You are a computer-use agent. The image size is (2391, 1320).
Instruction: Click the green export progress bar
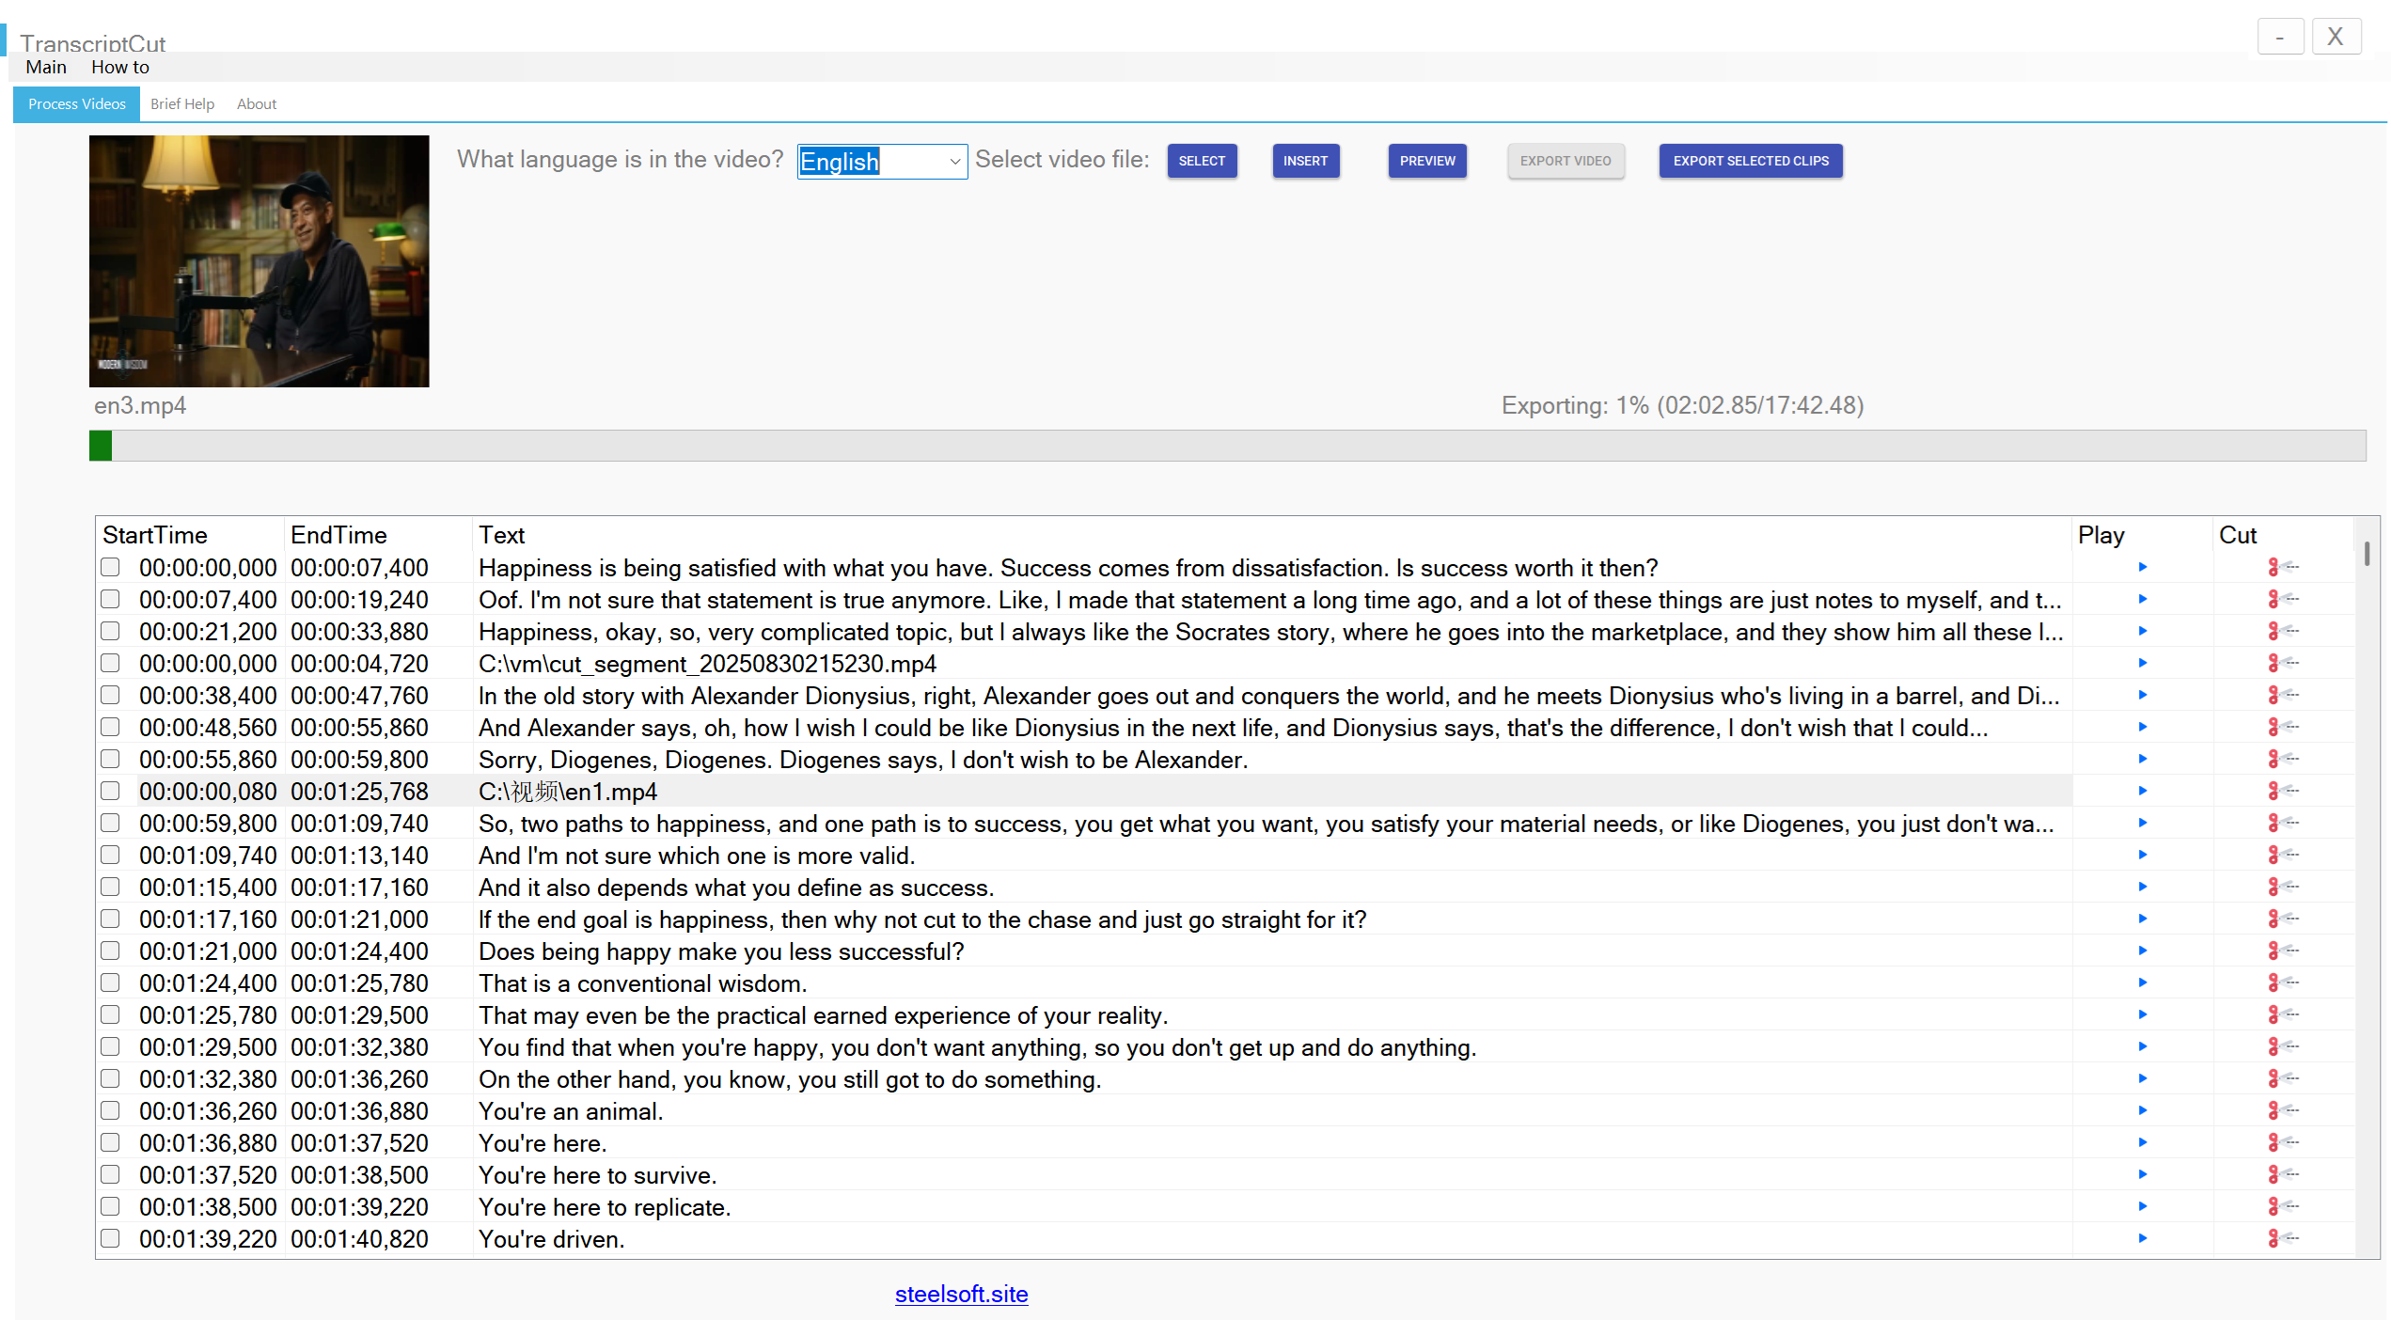[x=1227, y=446]
